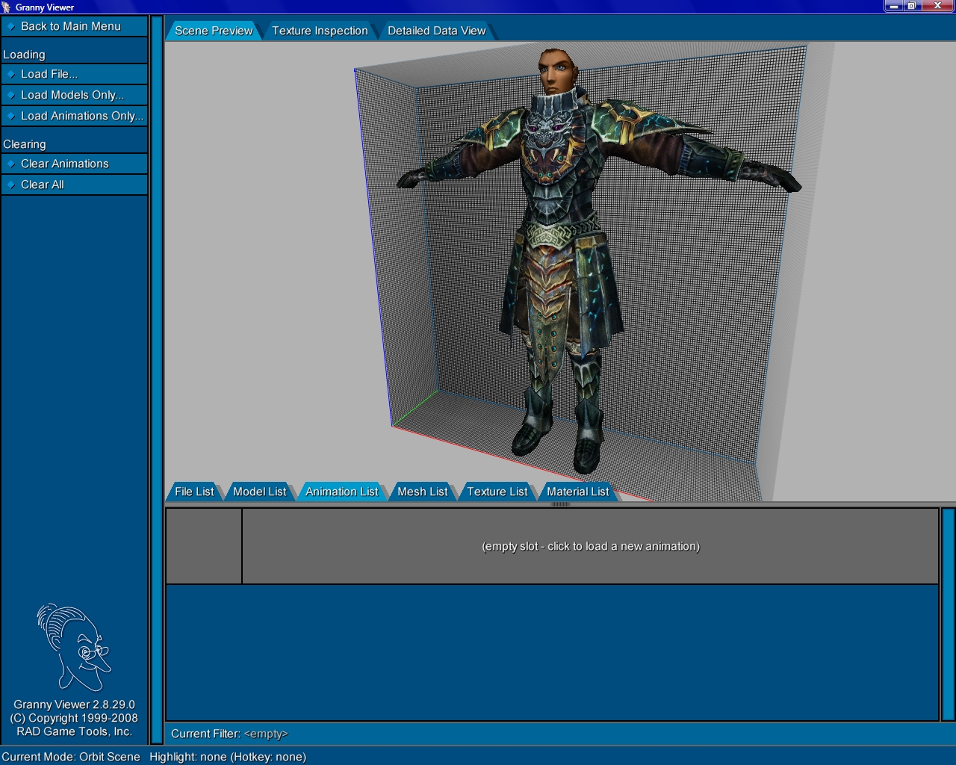Open the Mesh List tab
Viewport: 956px width, 765px height.
pyautogui.click(x=422, y=492)
